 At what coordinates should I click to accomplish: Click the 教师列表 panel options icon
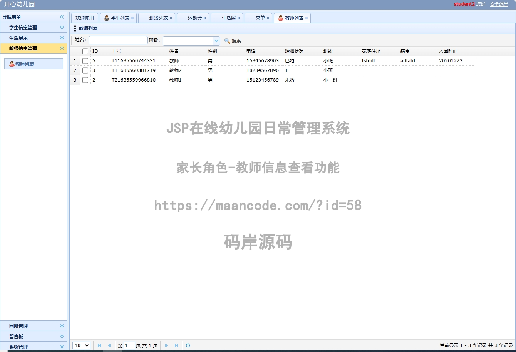(x=75, y=28)
